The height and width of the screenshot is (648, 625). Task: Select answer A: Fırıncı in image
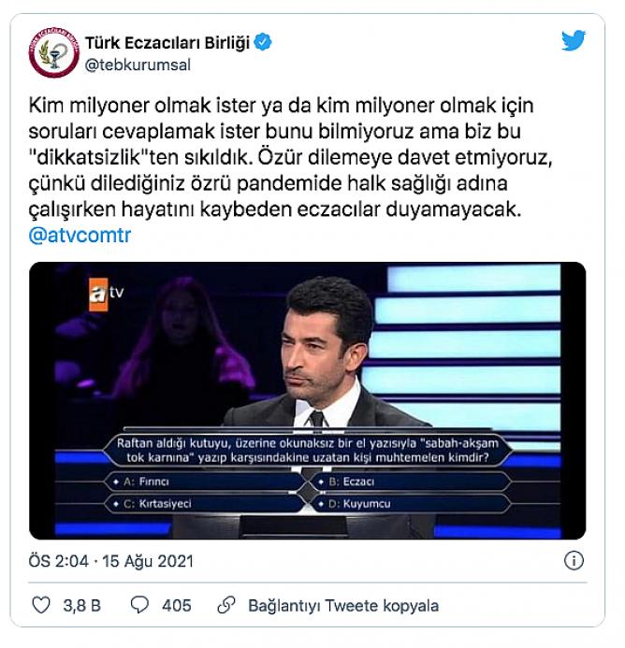(205, 482)
